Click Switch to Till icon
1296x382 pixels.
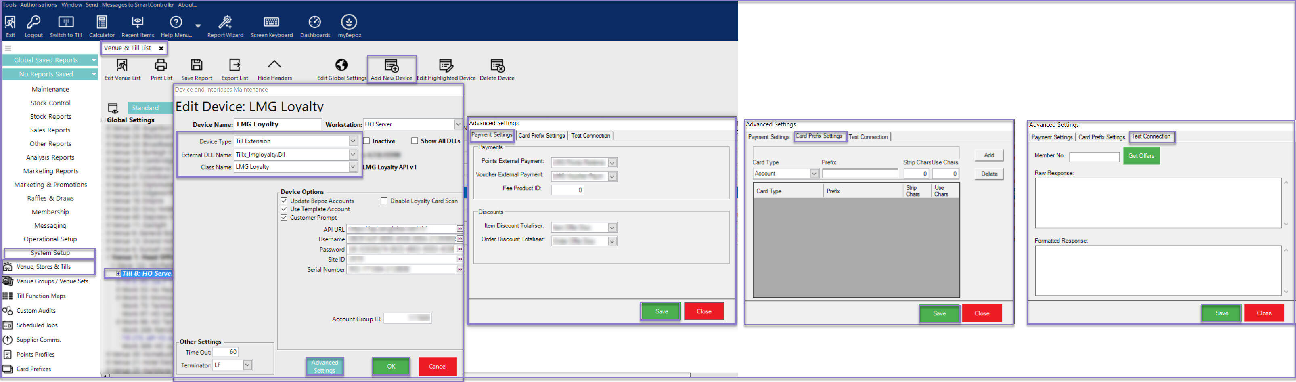66,23
